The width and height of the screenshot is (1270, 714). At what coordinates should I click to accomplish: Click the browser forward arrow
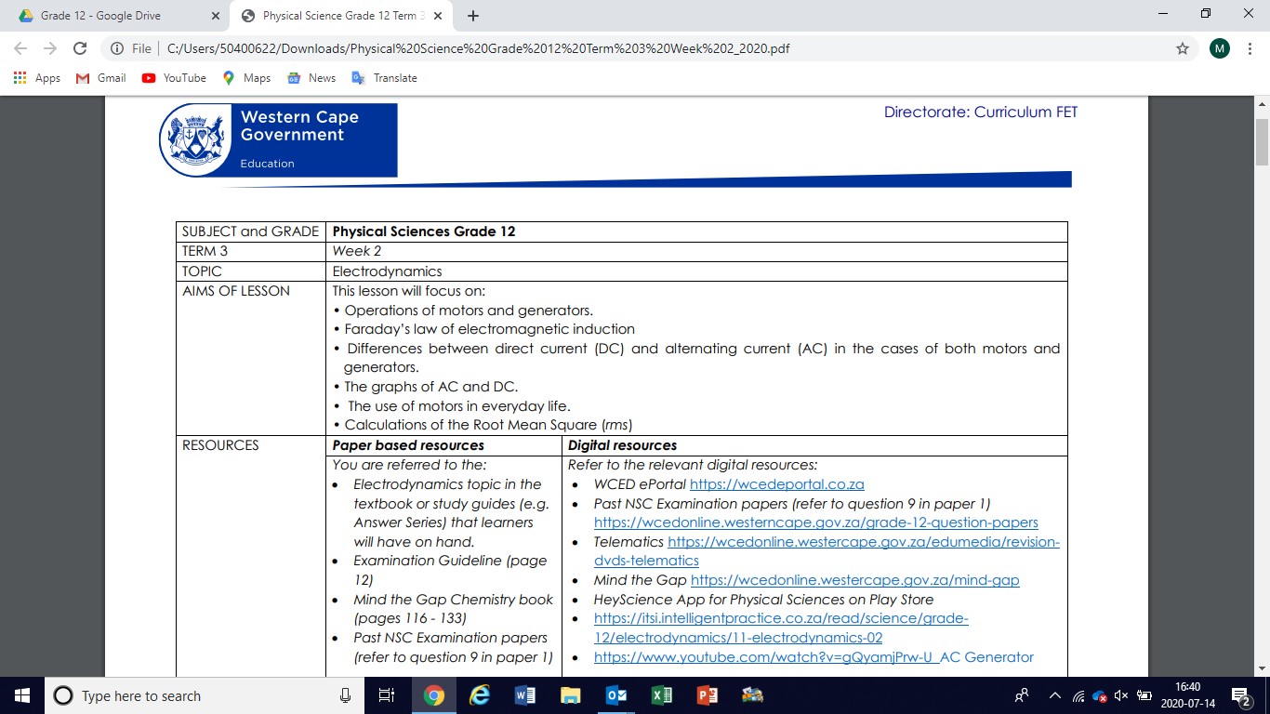coord(50,48)
